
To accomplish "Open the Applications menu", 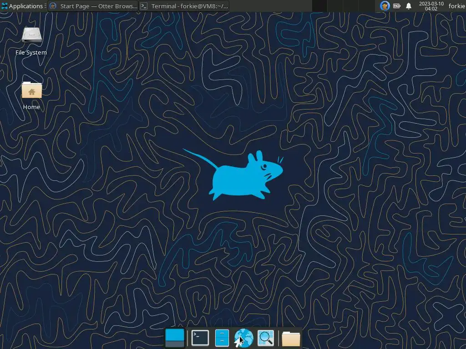I will (23, 6).
